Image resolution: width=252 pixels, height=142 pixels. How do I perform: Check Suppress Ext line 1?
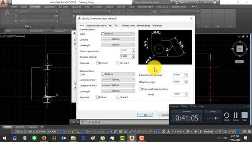point(97,97)
